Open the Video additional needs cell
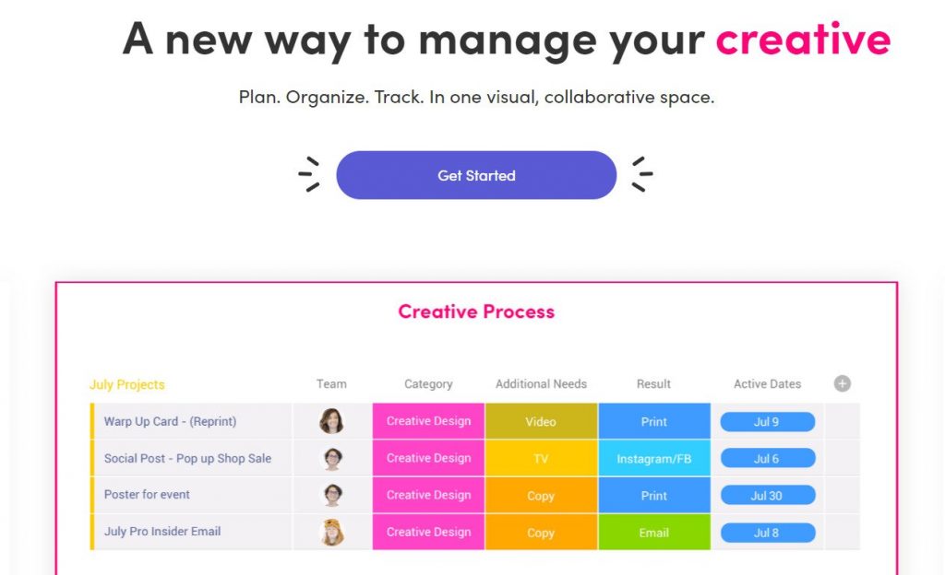 (x=541, y=421)
